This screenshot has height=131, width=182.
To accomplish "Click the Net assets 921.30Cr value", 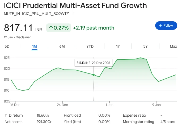I will pyautogui.click(x=44, y=122).
